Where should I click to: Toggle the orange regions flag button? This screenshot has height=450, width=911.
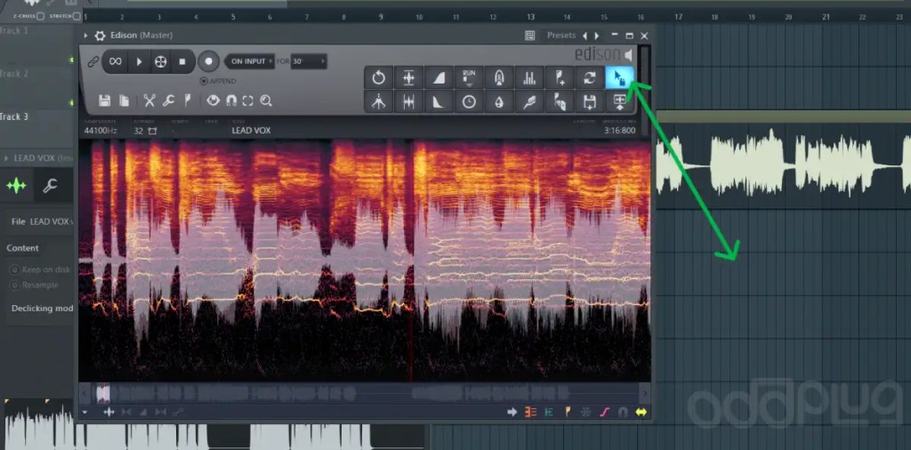coord(568,413)
